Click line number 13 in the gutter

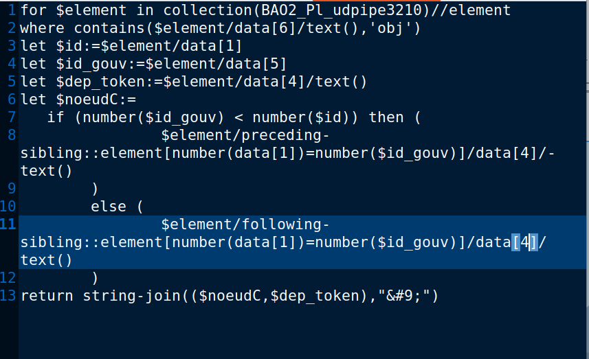[8, 296]
